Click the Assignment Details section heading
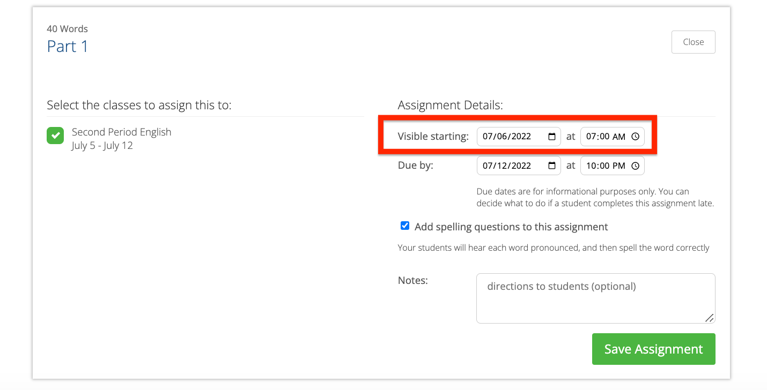This screenshot has height=390, width=767. pos(450,105)
